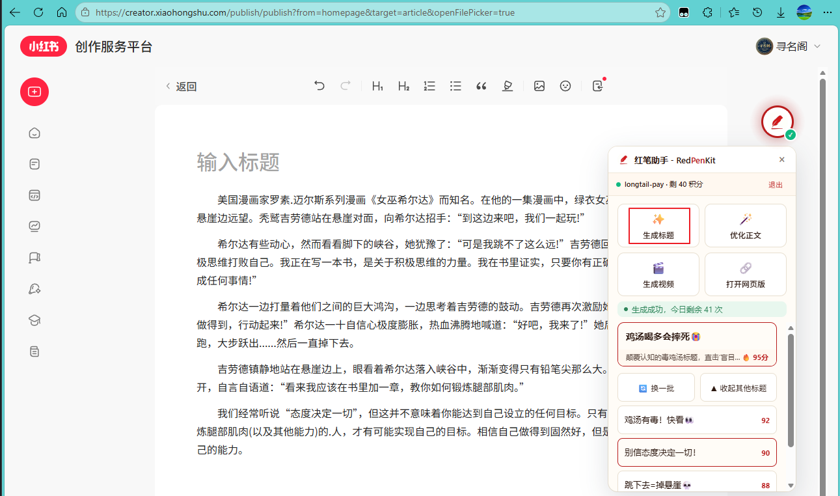This screenshot has width=840, height=496.
Task: Click 换一批 to refresh titles
Action: (x=656, y=387)
